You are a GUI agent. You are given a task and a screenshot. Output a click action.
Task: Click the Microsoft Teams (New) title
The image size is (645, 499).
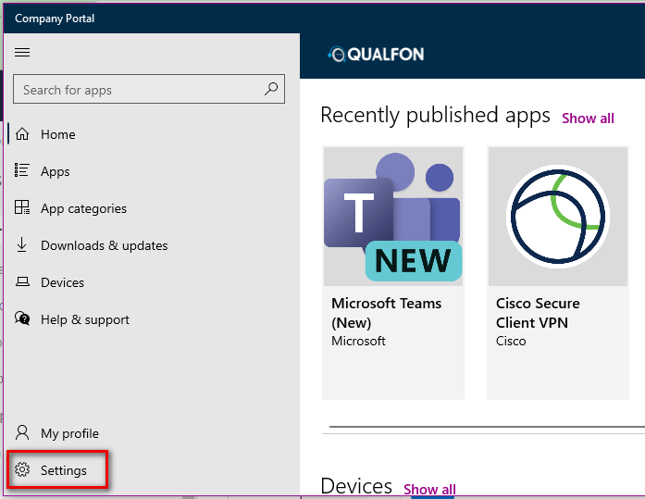tap(386, 313)
